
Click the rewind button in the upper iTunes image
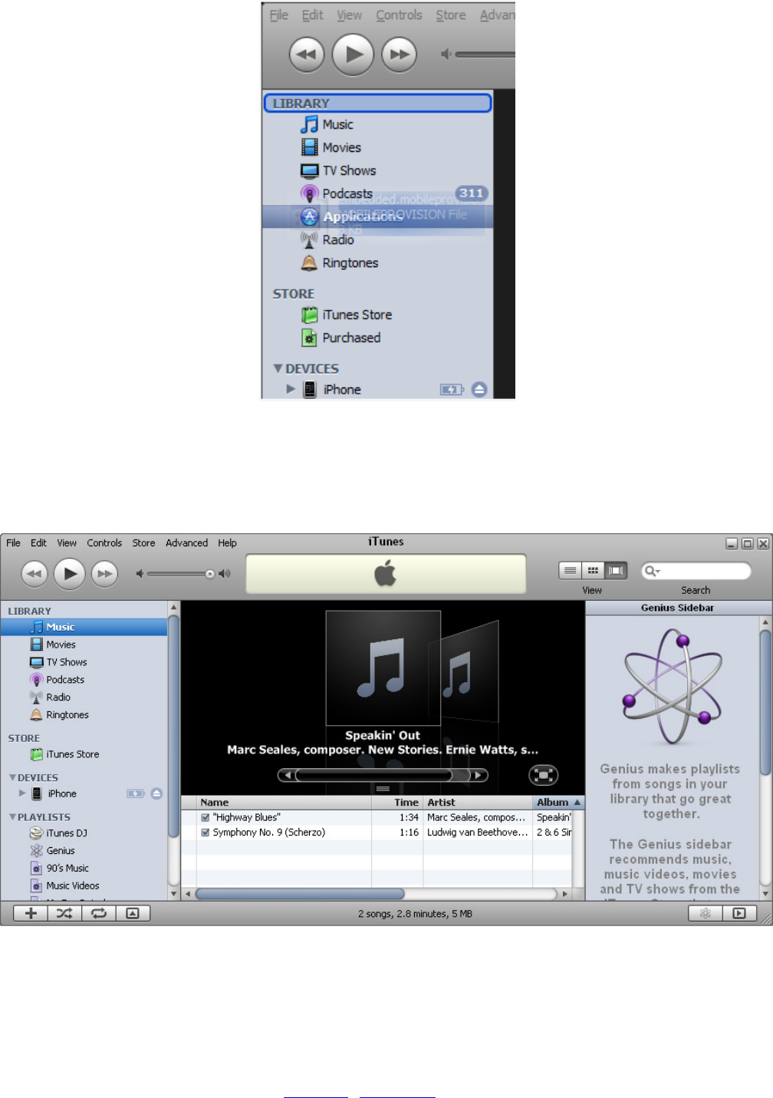[307, 54]
